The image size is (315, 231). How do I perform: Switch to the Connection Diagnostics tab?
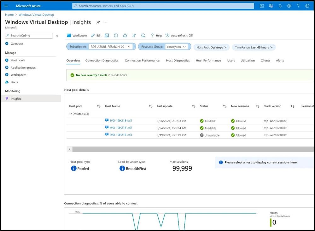point(102,61)
